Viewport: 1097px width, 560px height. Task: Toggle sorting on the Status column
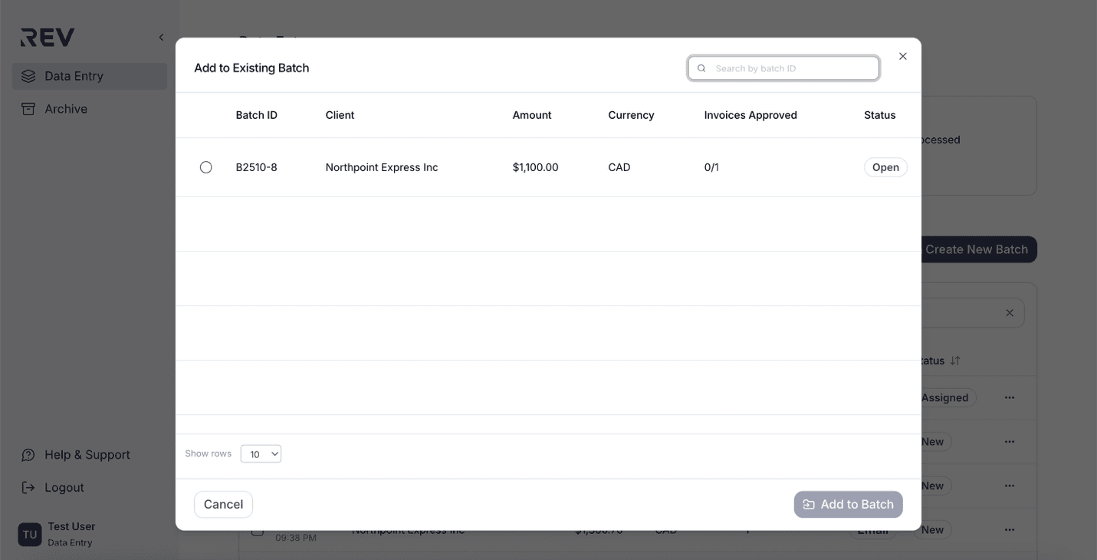coord(954,361)
